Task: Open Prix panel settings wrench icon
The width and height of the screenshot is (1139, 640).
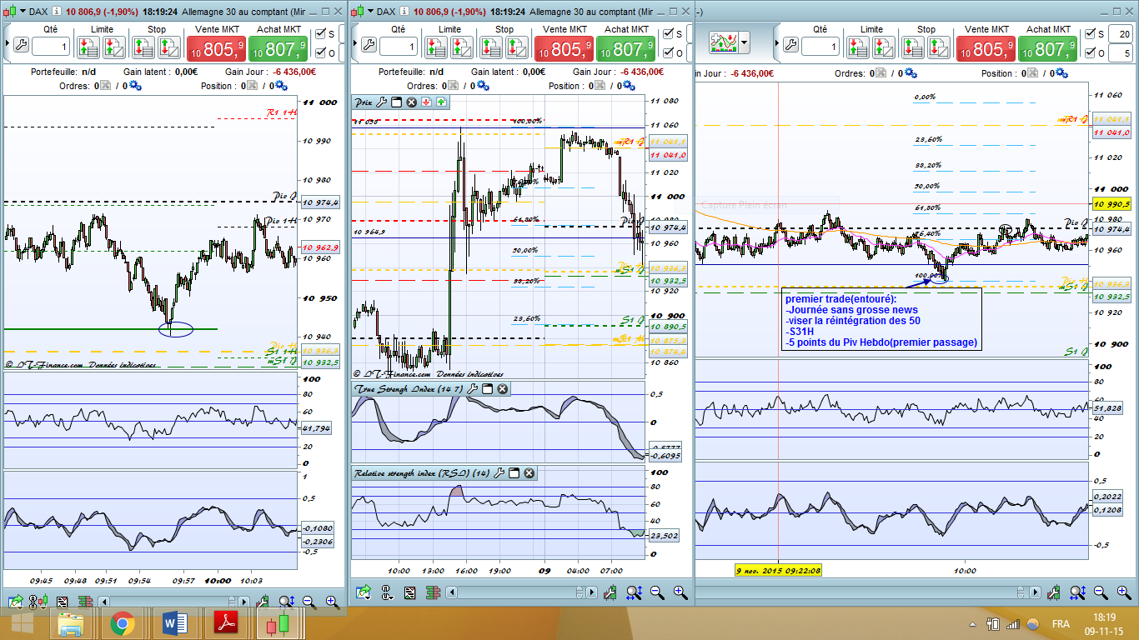Action: pos(382,102)
